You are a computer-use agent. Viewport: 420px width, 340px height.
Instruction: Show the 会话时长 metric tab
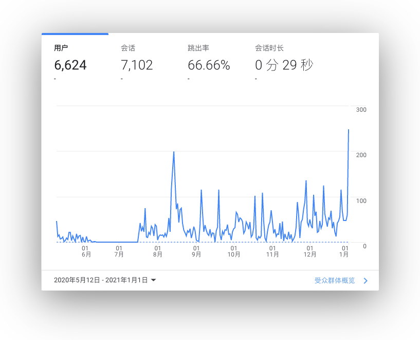pos(269,48)
